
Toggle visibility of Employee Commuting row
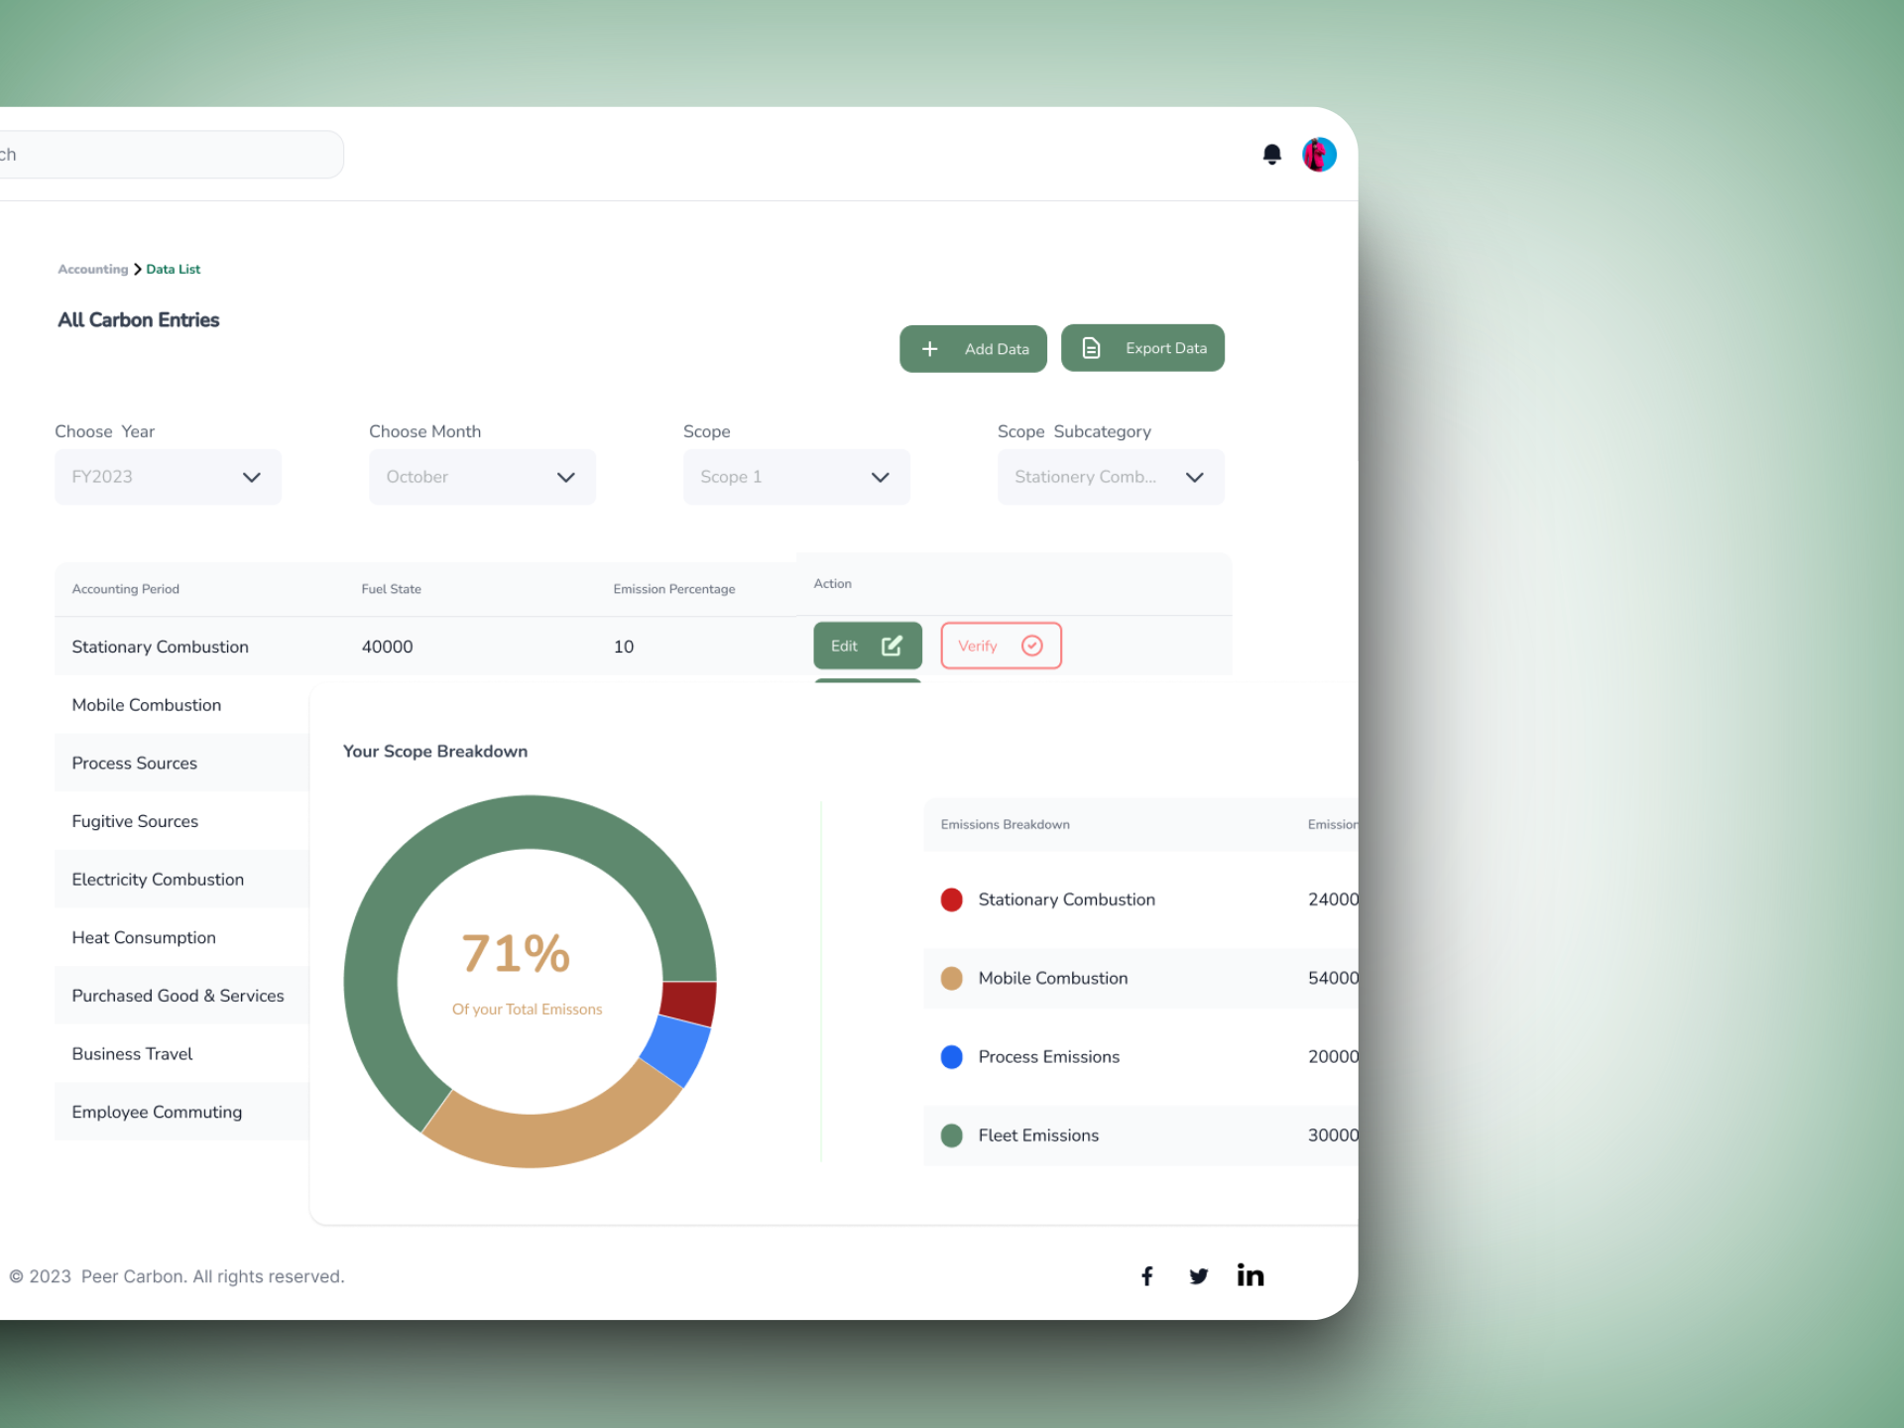point(158,1112)
